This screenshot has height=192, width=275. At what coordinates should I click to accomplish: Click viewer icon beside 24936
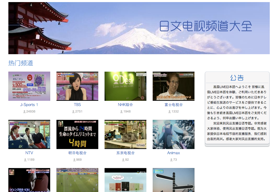[25, 112]
